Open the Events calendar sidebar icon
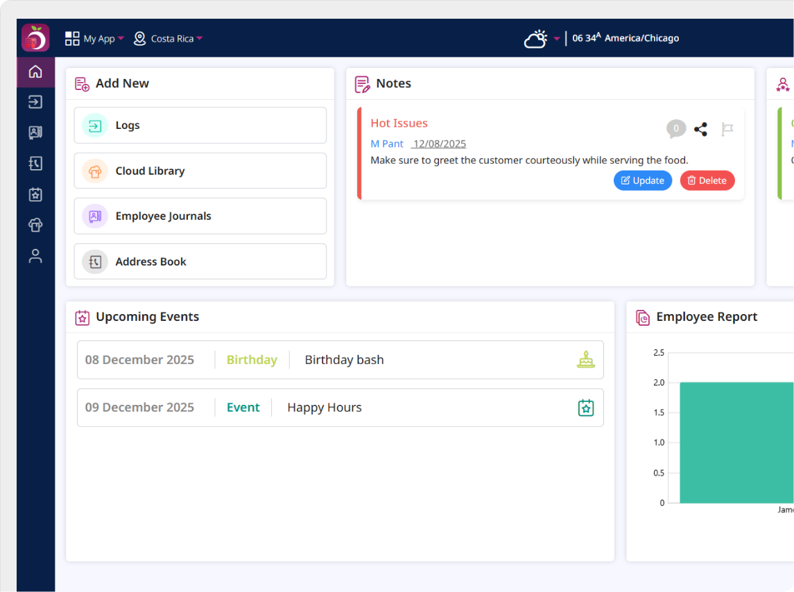Viewport: 794px width, 592px height. pyautogui.click(x=35, y=194)
